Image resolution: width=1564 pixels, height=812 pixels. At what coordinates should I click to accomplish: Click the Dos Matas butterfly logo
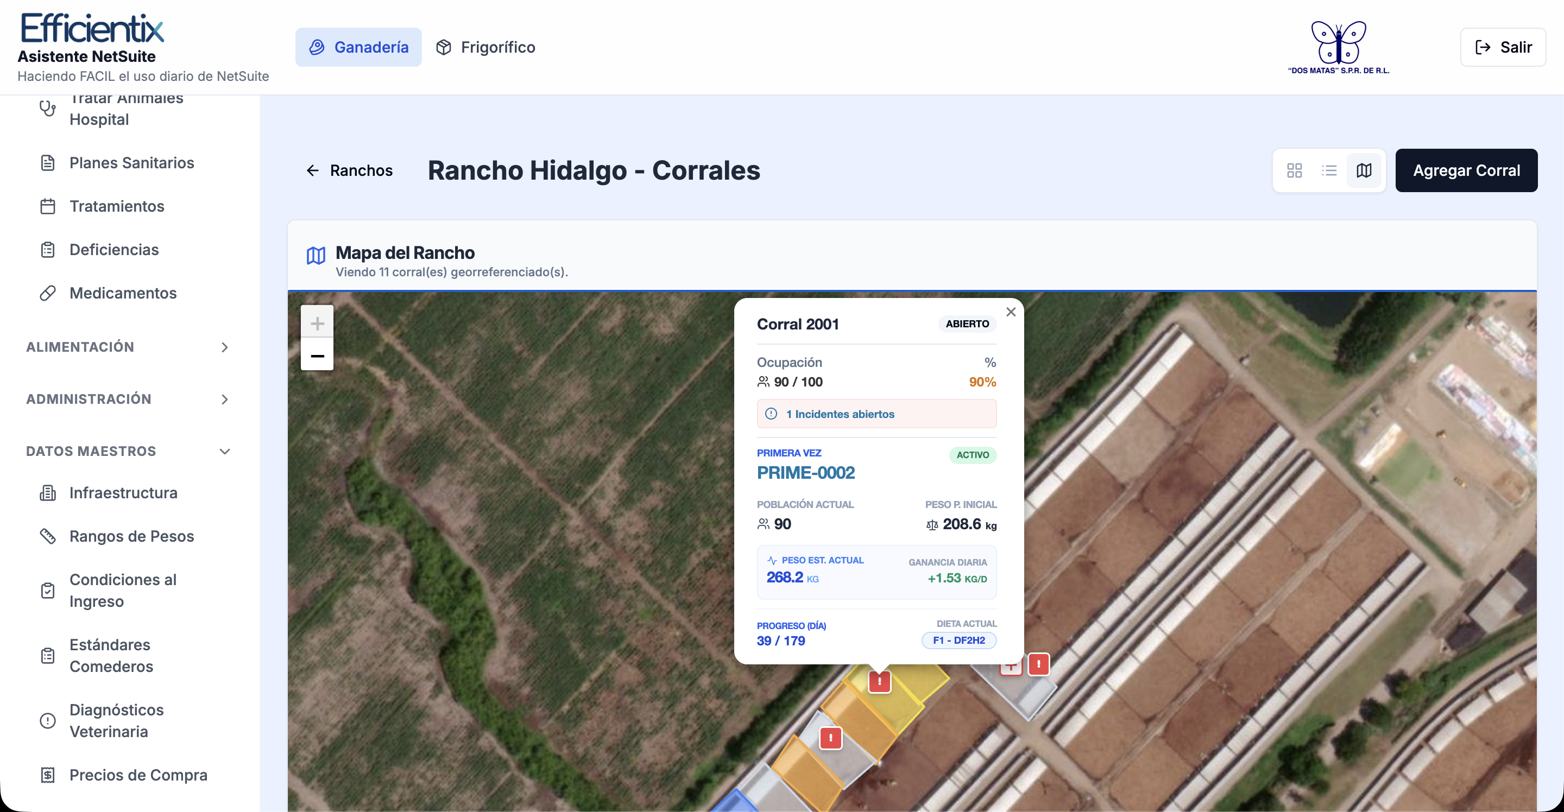(x=1339, y=47)
